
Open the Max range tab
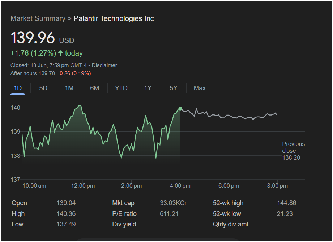(200, 88)
